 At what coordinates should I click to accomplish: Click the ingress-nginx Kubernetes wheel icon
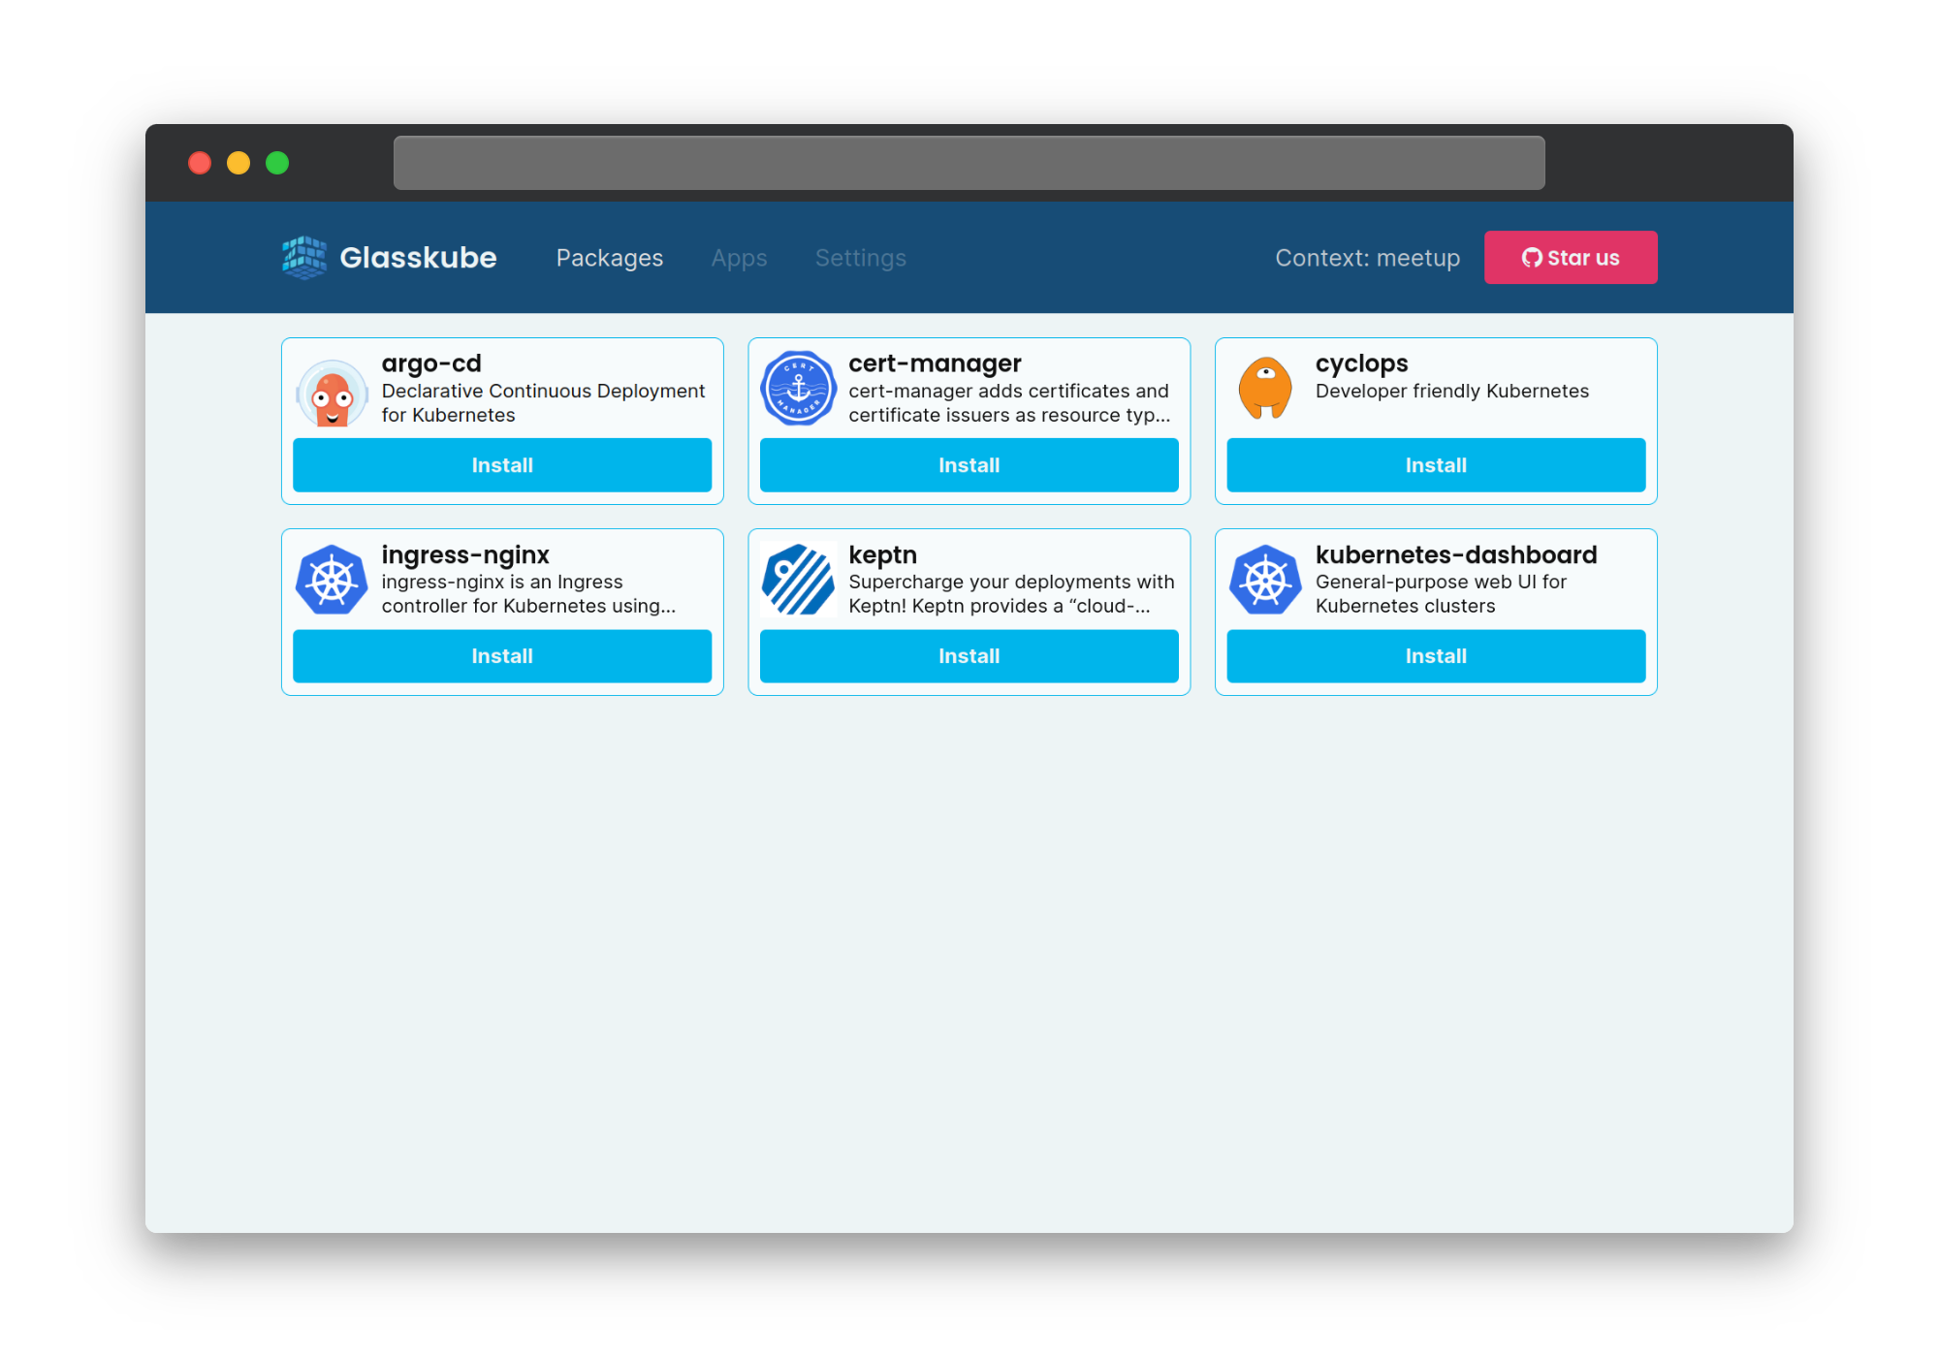coord(333,580)
